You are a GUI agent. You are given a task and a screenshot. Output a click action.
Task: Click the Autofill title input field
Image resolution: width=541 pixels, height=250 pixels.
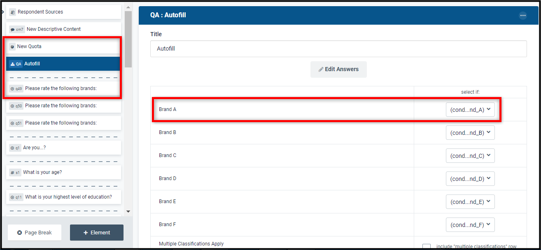(338, 49)
